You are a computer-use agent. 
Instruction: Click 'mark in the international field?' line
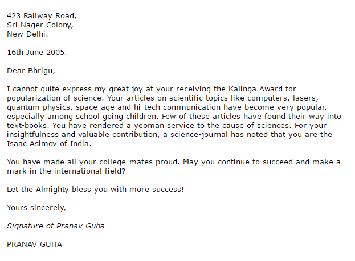(66, 171)
